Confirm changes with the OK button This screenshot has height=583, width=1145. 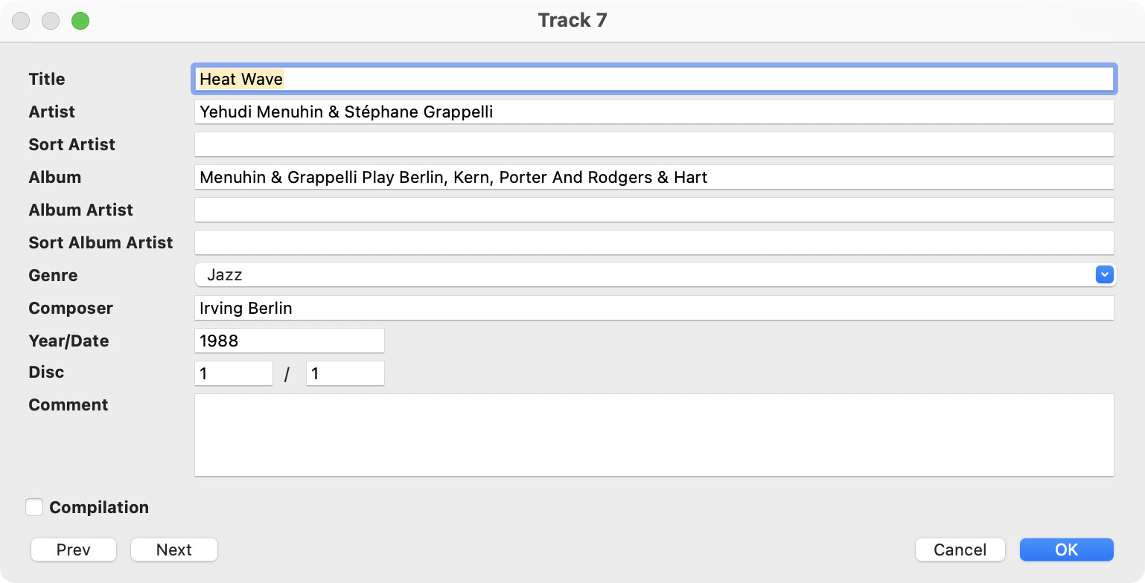tap(1067, 550)
